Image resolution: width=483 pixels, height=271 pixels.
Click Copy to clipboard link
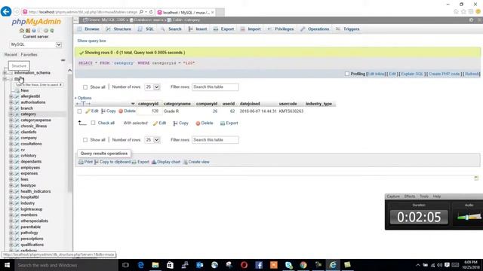[x=112, y=162]
